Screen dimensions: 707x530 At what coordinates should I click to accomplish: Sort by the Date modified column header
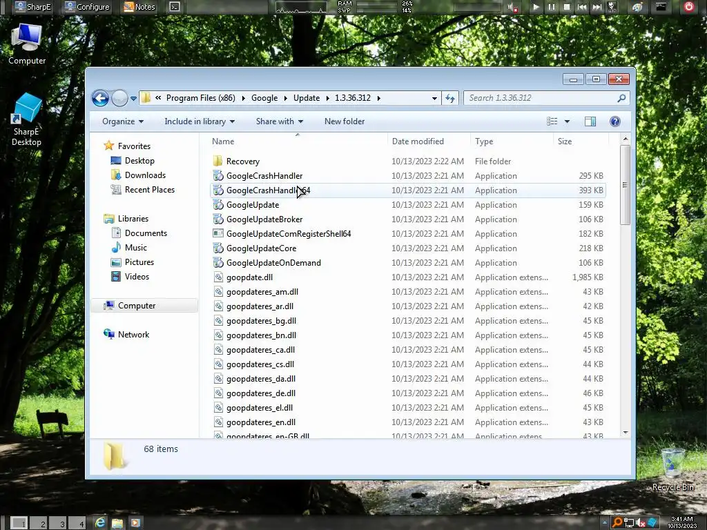click(428, 141)
